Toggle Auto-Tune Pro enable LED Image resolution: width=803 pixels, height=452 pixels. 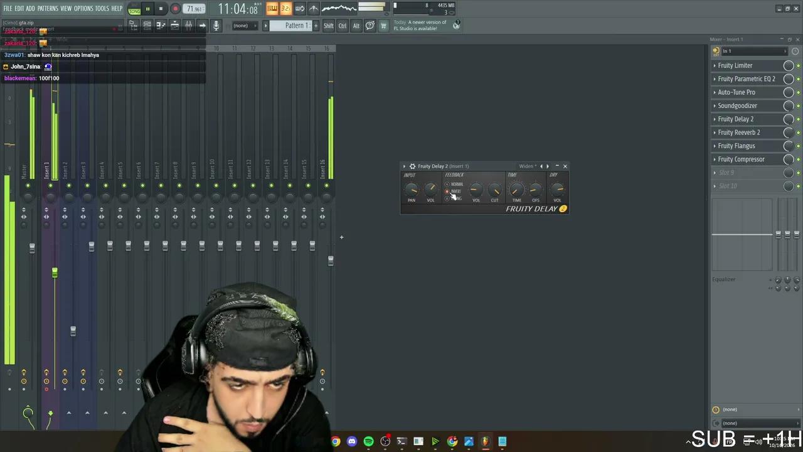798,92
